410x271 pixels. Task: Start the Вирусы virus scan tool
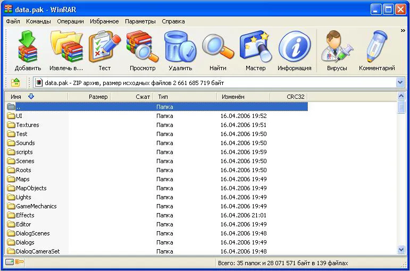click(337, 46)
